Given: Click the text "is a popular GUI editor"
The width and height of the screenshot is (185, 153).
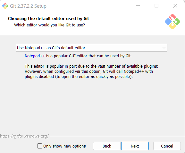Looking at the screenshot, I should (66, 56).
